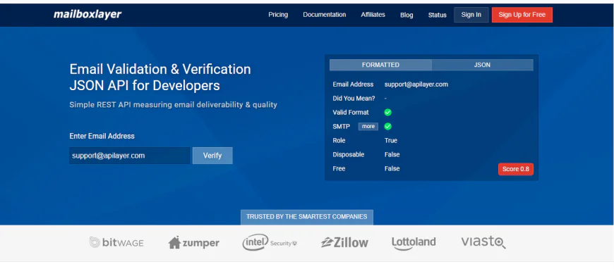Switch to the FORMATTED tab
Image resolution: width=614 pixels, height=269 pixels.
point(380,65)
